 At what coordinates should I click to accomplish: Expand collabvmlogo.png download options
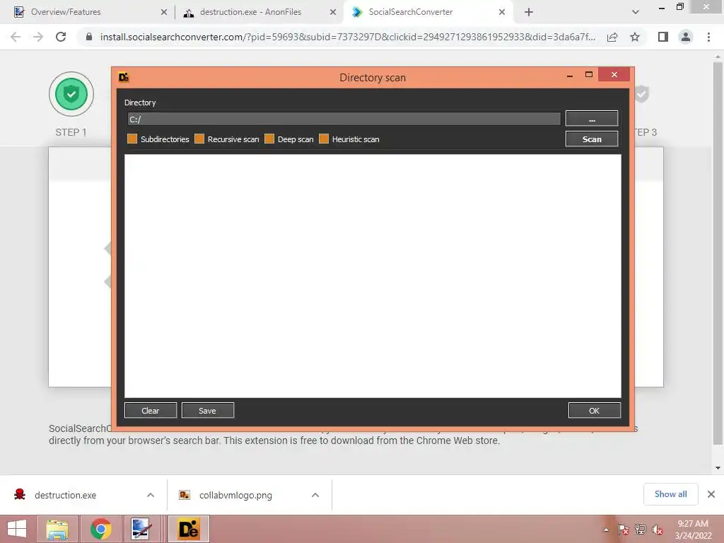coord(315,495)
